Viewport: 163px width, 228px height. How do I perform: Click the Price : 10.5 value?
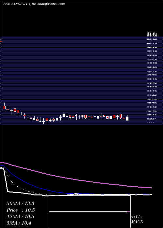21,210
